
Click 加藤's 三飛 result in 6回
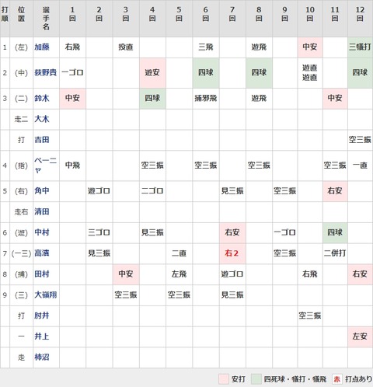[206, 47]
